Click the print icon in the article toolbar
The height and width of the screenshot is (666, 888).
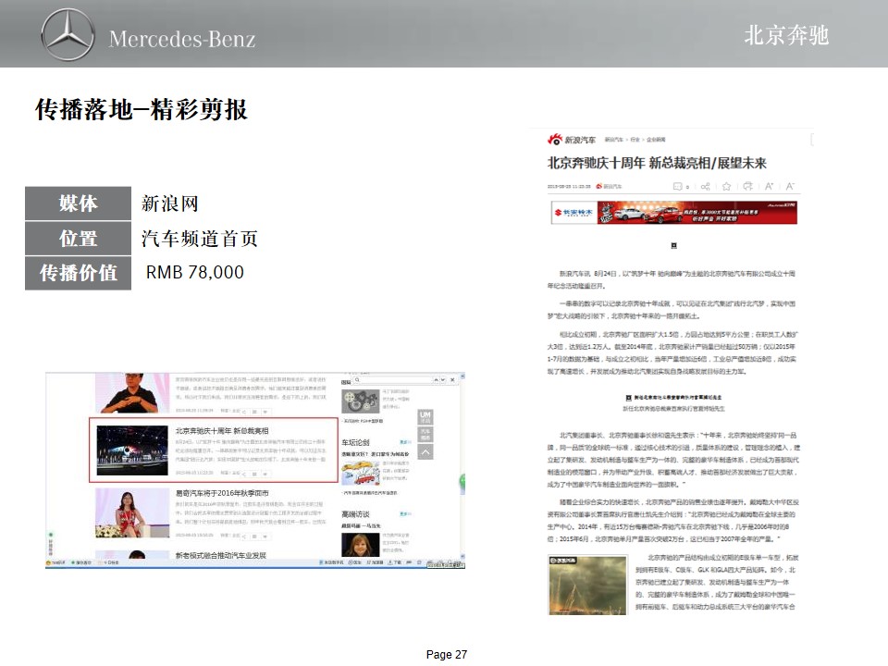coord(748,186)
